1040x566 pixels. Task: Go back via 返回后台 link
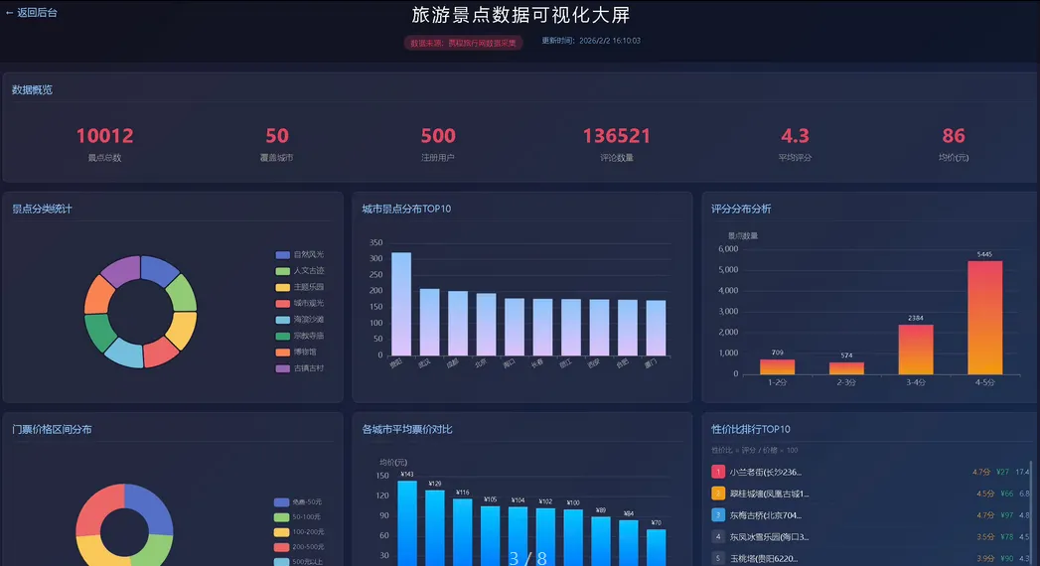point(31,13)
